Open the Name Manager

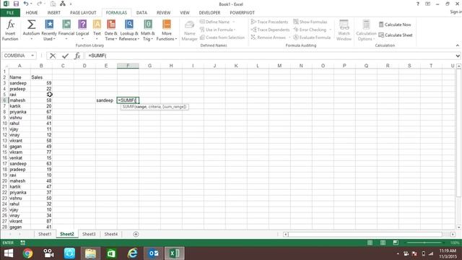(x=189, y=30)
